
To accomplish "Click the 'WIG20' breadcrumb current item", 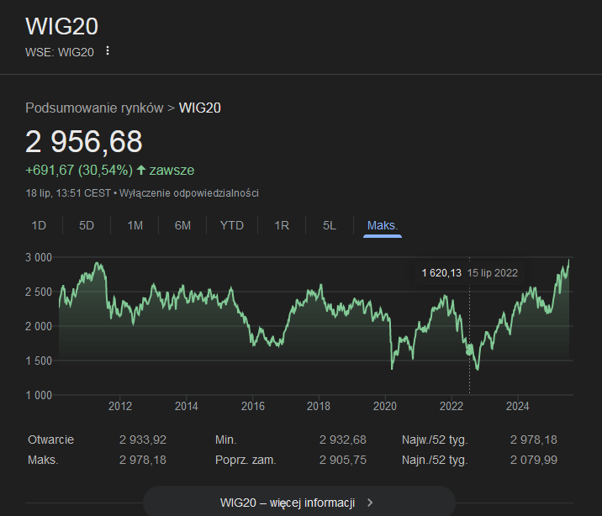I will pos(199,108).
